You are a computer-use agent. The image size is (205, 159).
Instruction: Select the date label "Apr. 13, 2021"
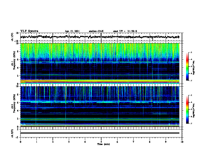[x=72, y=31]
